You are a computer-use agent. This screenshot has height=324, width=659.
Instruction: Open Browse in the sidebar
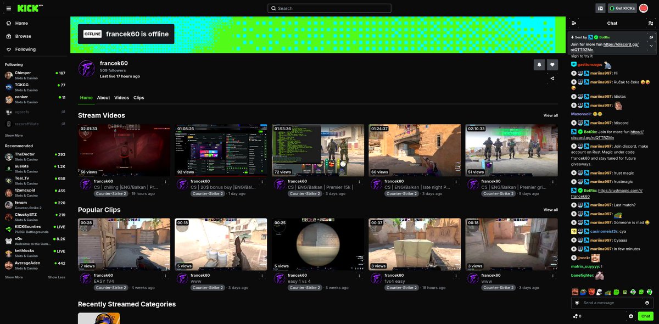coord(23,36)
